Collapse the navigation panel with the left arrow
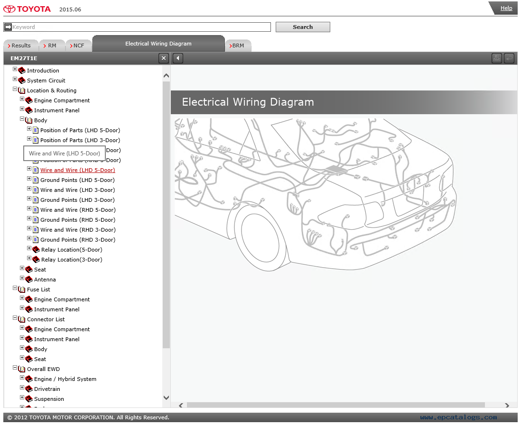This screenshot has height=425, width=521. pyautogui.click(x=177, y=58)
